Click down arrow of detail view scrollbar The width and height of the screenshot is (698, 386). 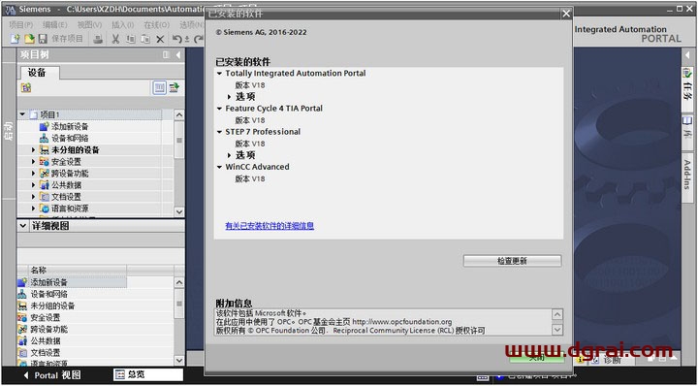pyautogui.click(x=179, y=360)
